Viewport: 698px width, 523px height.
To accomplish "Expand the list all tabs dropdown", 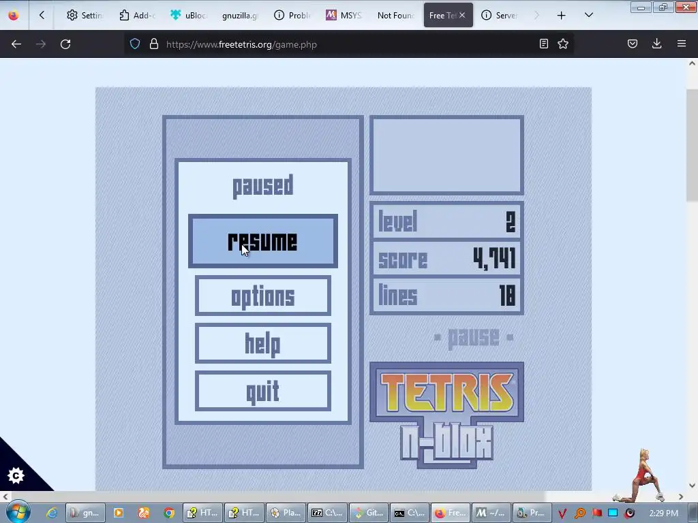I will [588, 15].
